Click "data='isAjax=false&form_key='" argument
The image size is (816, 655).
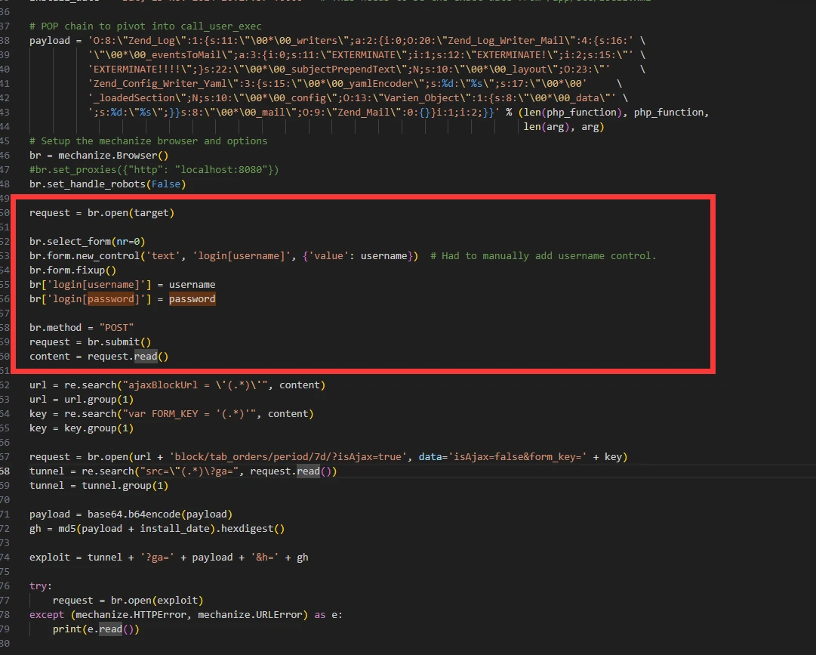pyautogui.click(x=503, y=456)
